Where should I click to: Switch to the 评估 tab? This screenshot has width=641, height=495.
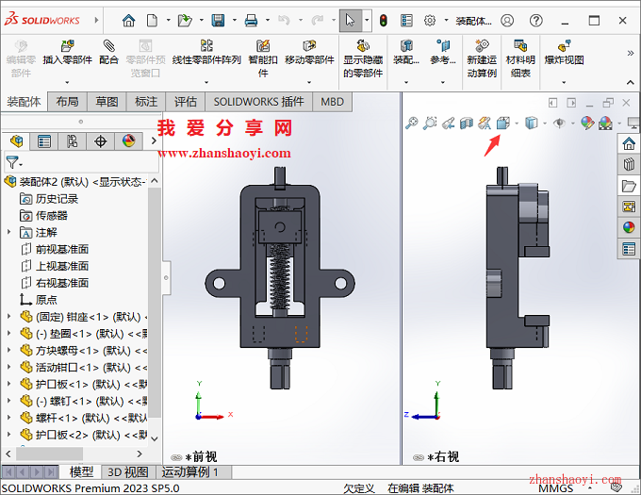coord(186,102)
